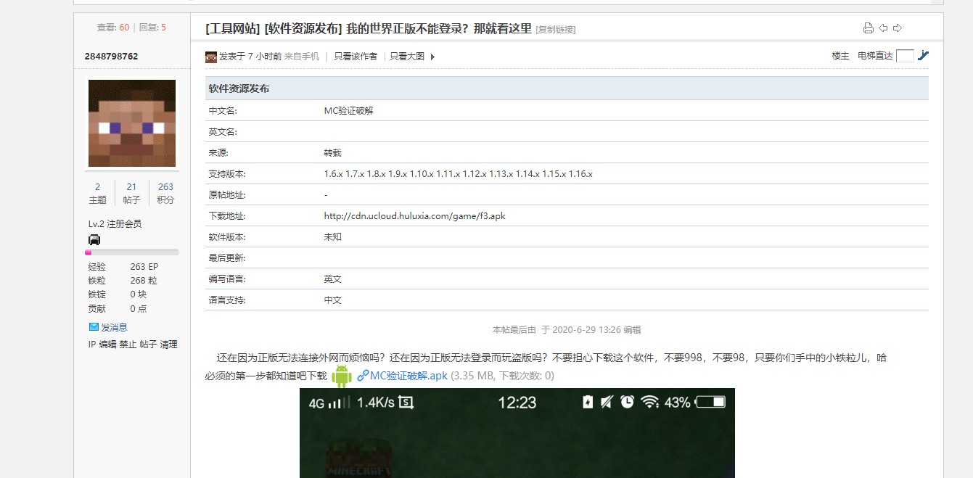Click the large Steve avatar thumbnail
973x478 pixels.
click(132, 123)
